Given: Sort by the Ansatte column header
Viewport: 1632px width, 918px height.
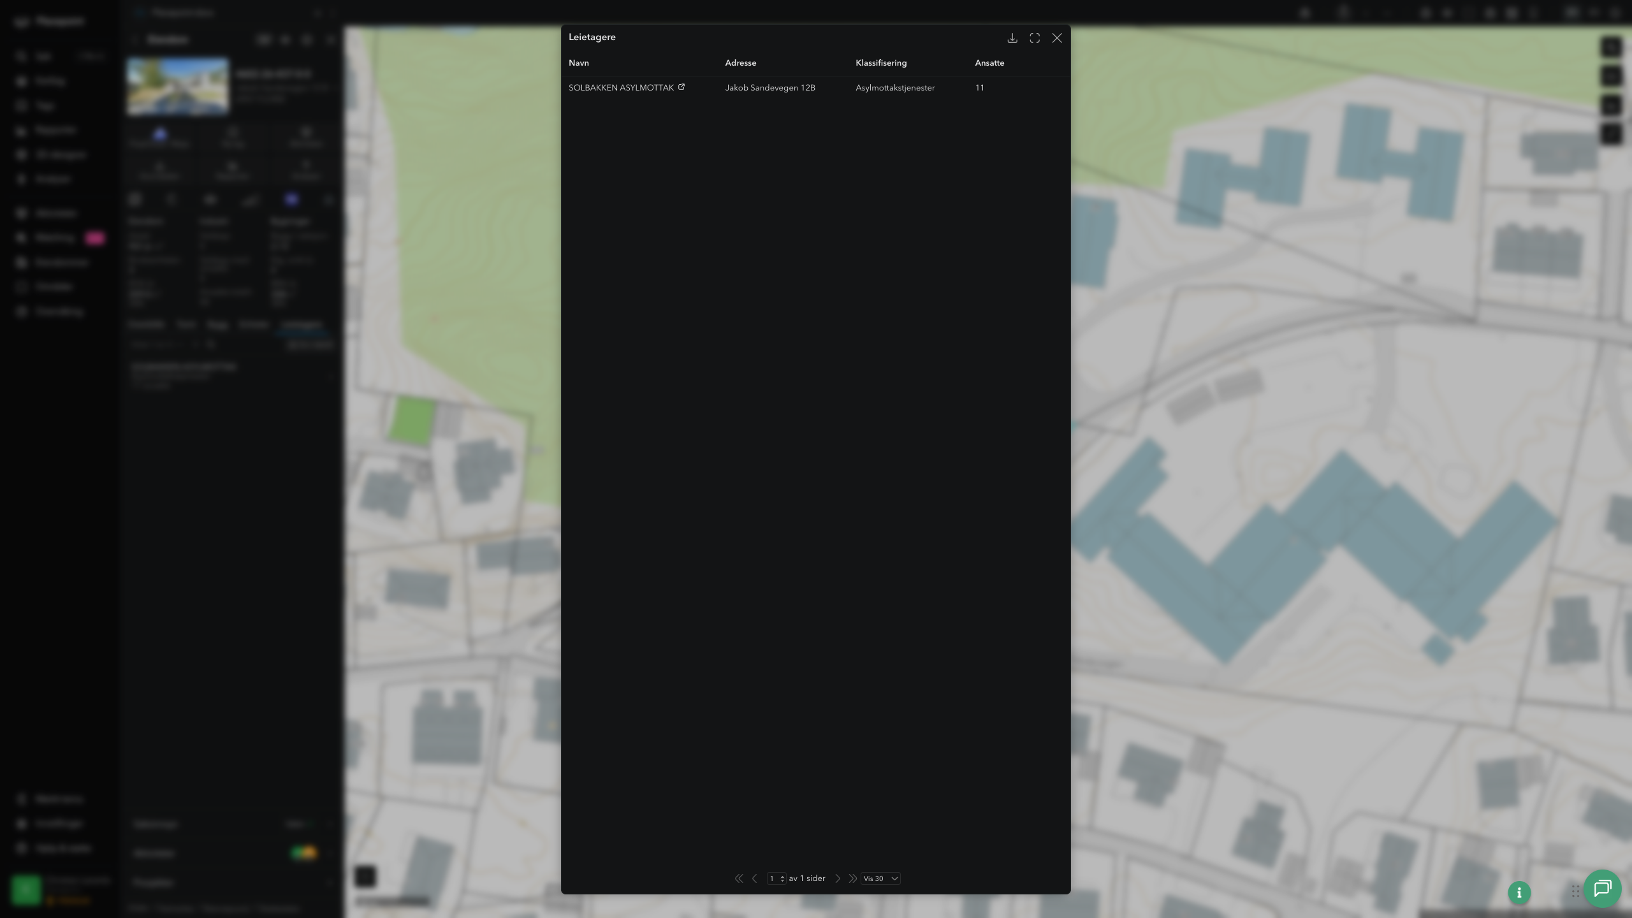Looking at the screenshot, I should pos(989,63).
